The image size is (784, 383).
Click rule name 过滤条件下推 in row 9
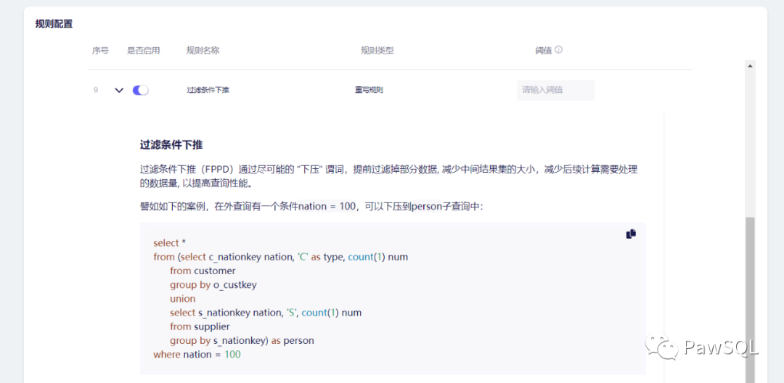coord(208,91)
